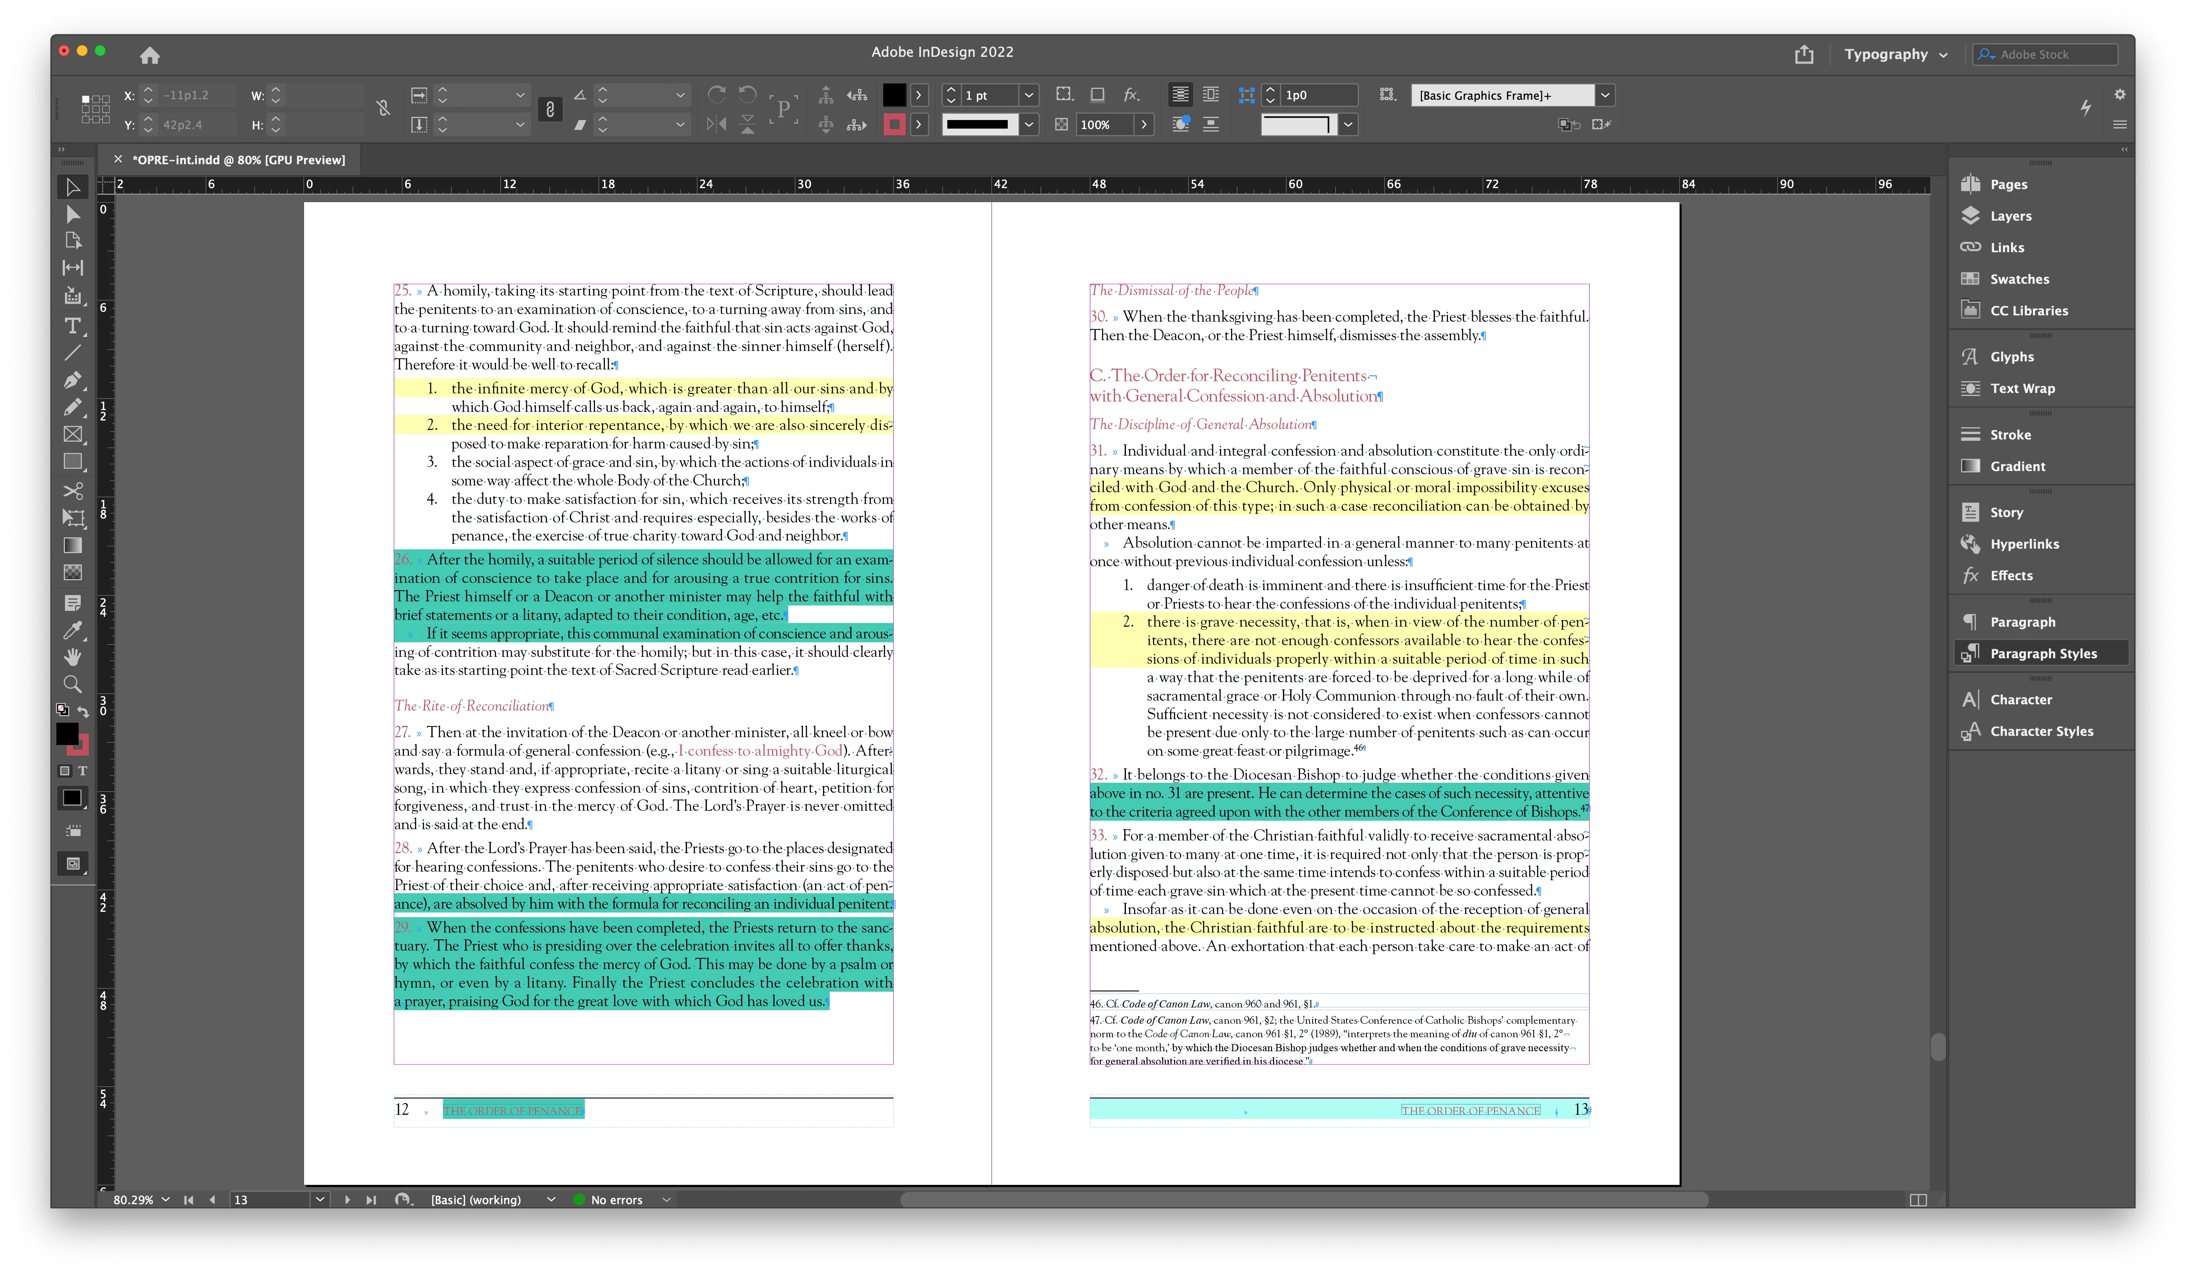Open the Pages panel

pos(2007,184)
